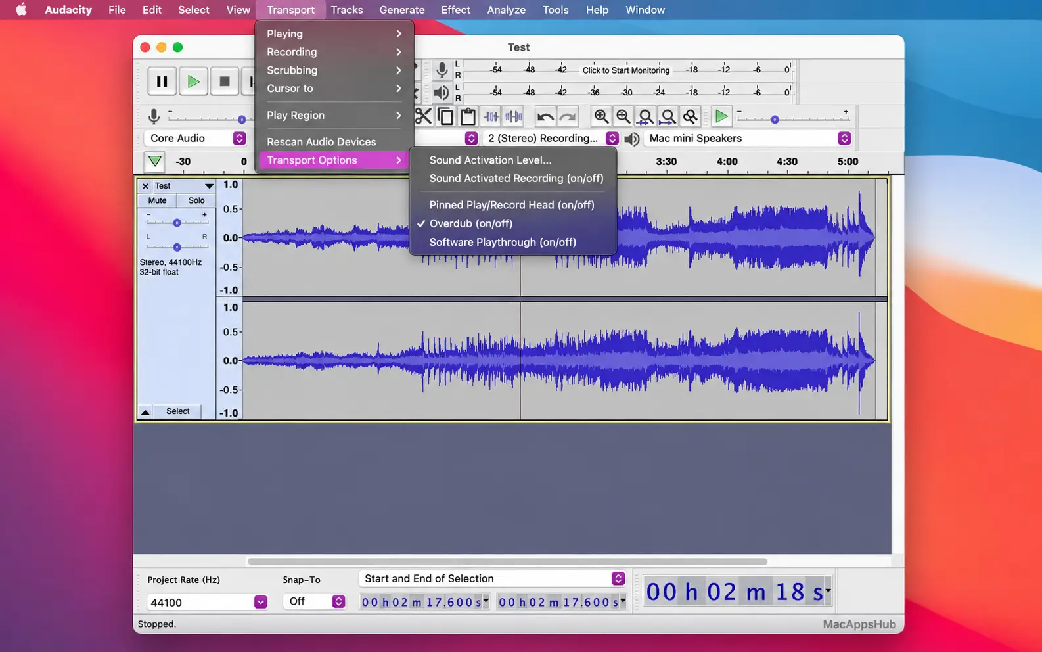Click the Zoom In magnifier
Screen dimensions: 1042x652
(600, 116)
